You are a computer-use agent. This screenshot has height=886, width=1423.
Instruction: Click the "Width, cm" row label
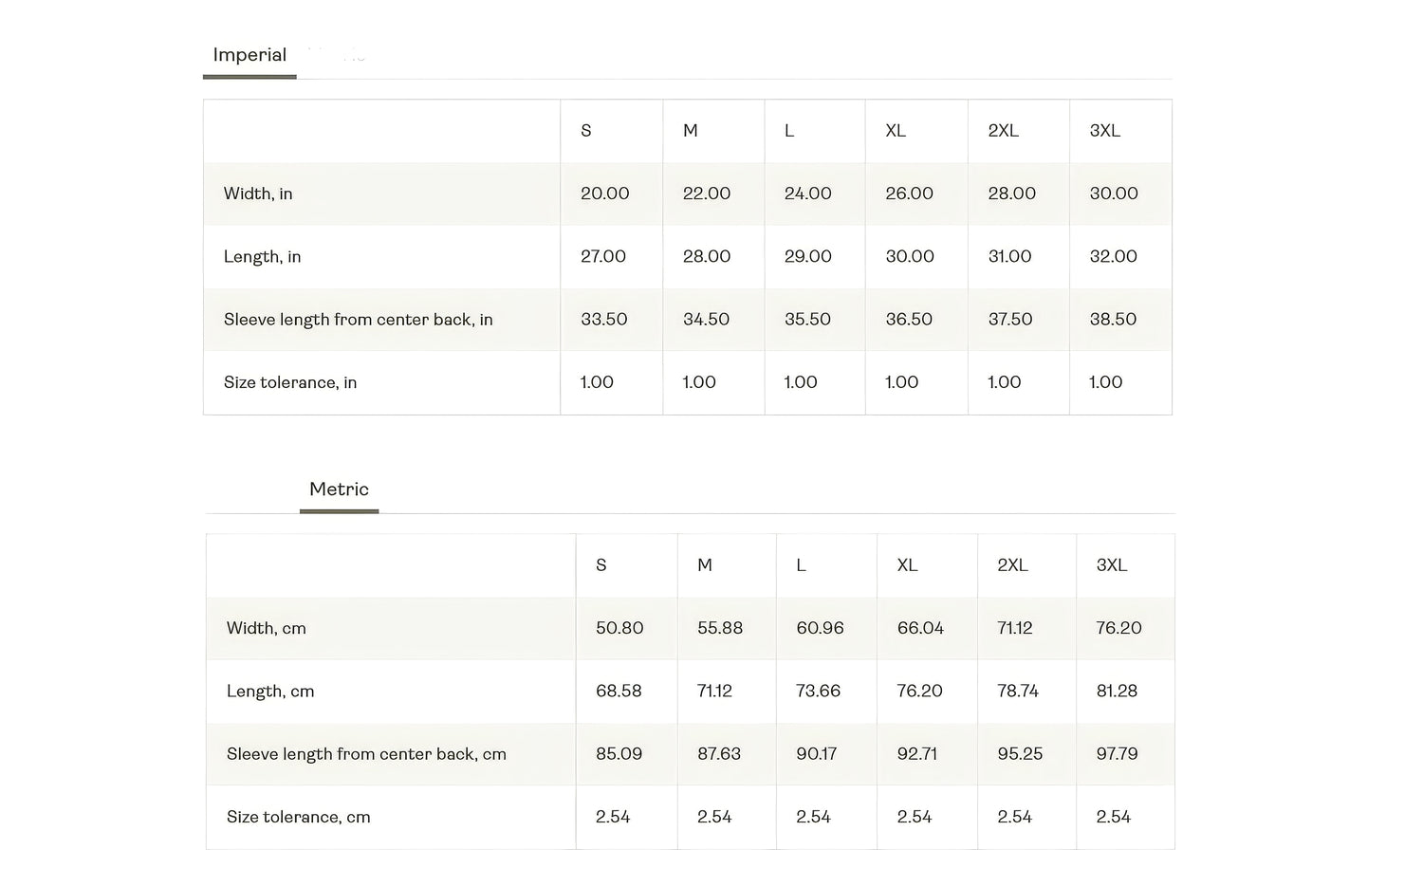coord(266,628)
